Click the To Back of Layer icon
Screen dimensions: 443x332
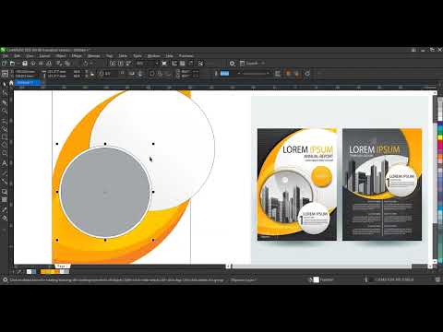pyautogui.click(x=297, y=74)
